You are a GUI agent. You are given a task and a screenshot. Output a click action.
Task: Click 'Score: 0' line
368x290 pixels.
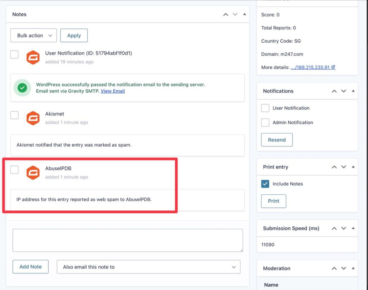tap(270, 15)
